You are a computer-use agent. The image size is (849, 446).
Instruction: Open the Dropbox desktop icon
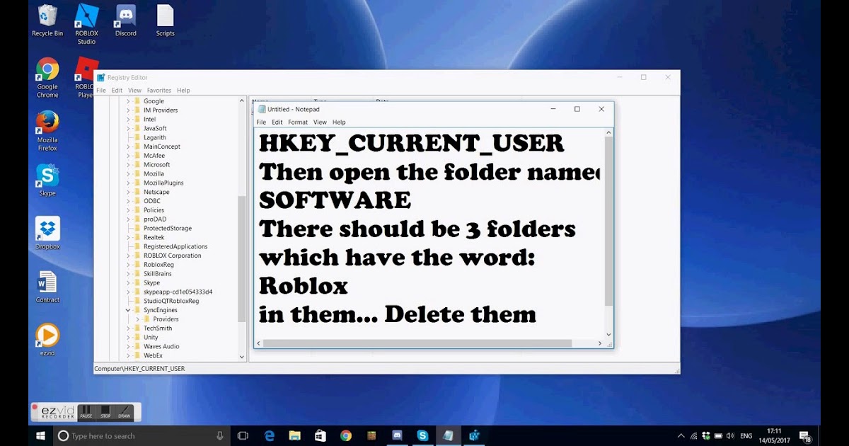click(x=47, y=233)
